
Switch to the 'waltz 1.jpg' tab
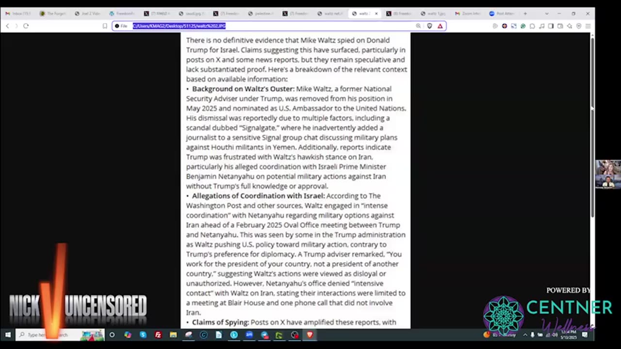(434, 14)
